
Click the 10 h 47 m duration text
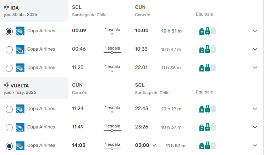coord(171,50)
